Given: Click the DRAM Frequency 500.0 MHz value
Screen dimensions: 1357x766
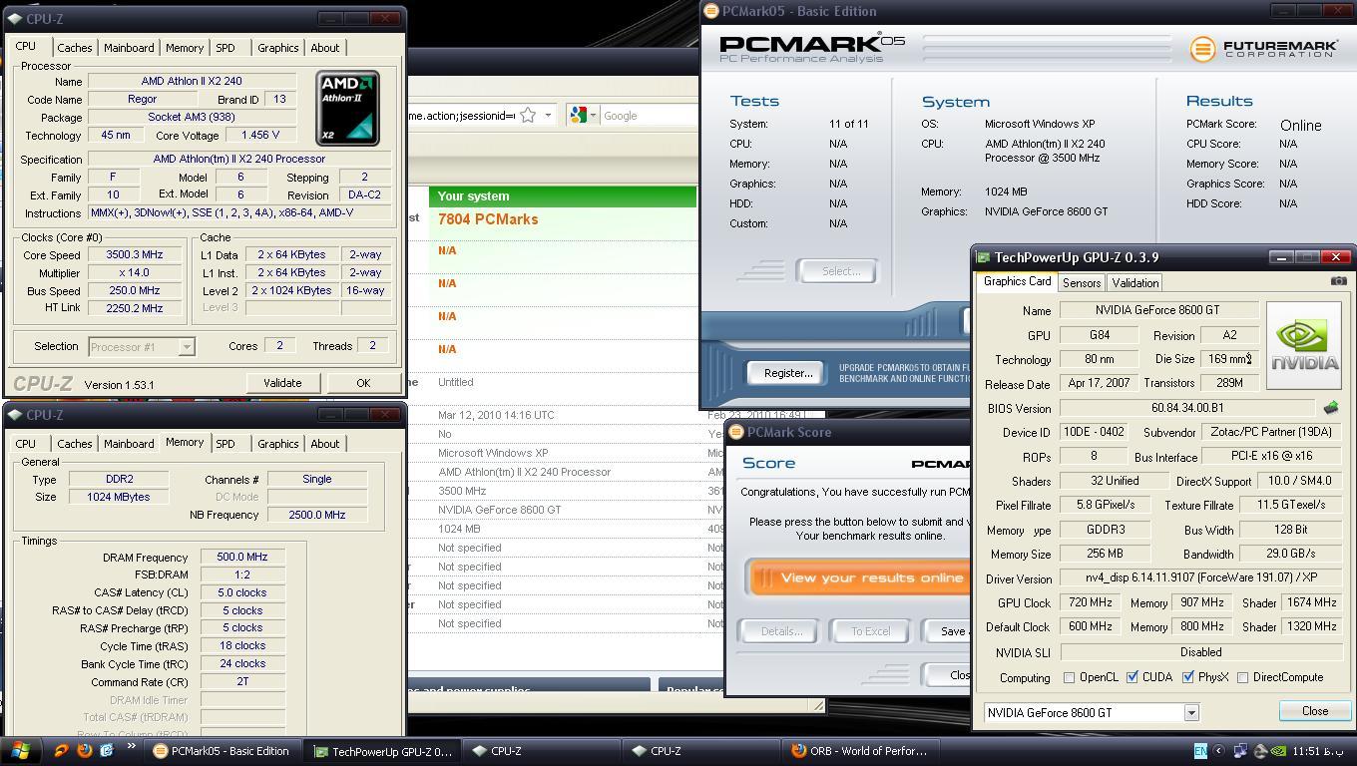Looking at the screenshot, I should [242, 558].
